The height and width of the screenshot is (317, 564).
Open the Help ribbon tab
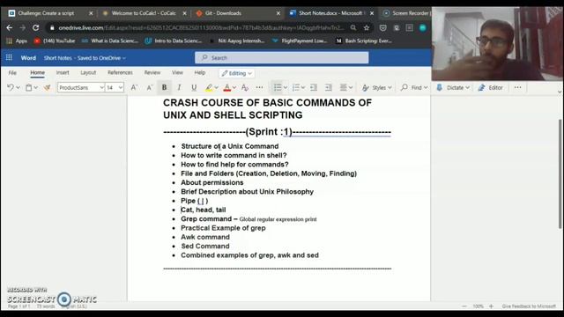pyautogui.click(x=200, y=72)
